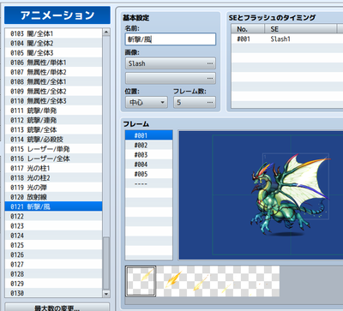Image resolution: width=343 pixels, height=311 pixels.
Task: Select the first slash sprite cell thumbnail
Action: pyautogui.click(x=141, y=281)
